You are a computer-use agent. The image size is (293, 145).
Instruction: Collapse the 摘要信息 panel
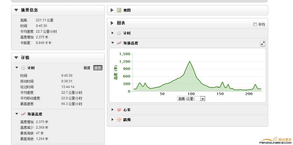pyautogui.click(x=16, y=10)
